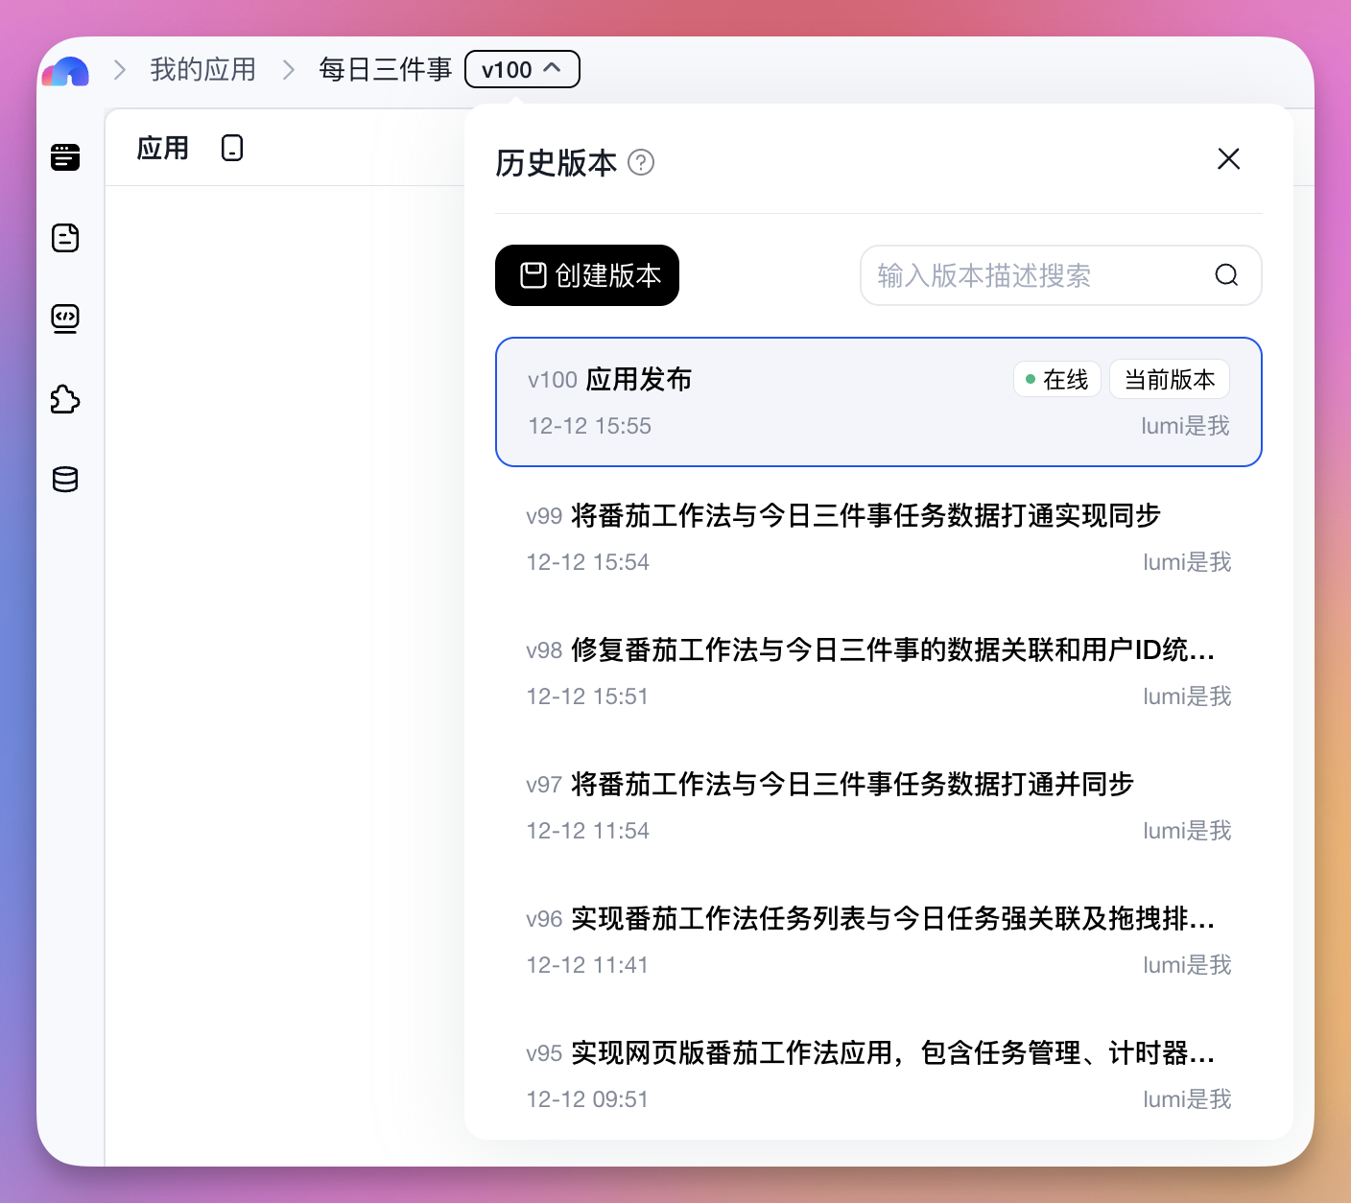Select version v100 应用发布
1351x1203 pixels.
[878, 402]
